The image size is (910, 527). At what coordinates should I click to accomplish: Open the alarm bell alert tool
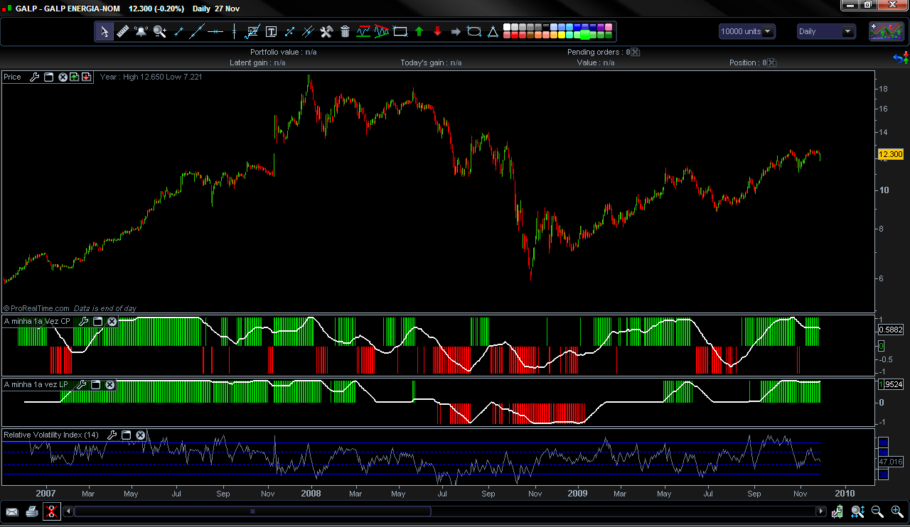pos(141,31)
